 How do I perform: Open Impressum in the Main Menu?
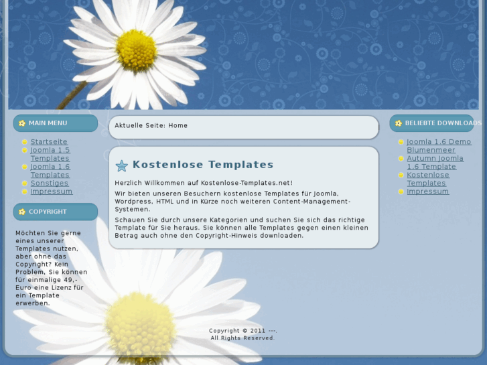[52, 192]
